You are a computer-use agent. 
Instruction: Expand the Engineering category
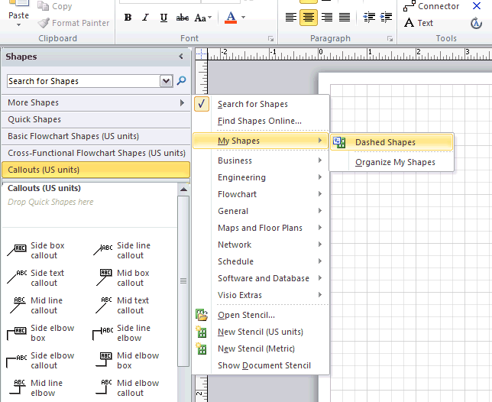(261, 177)
